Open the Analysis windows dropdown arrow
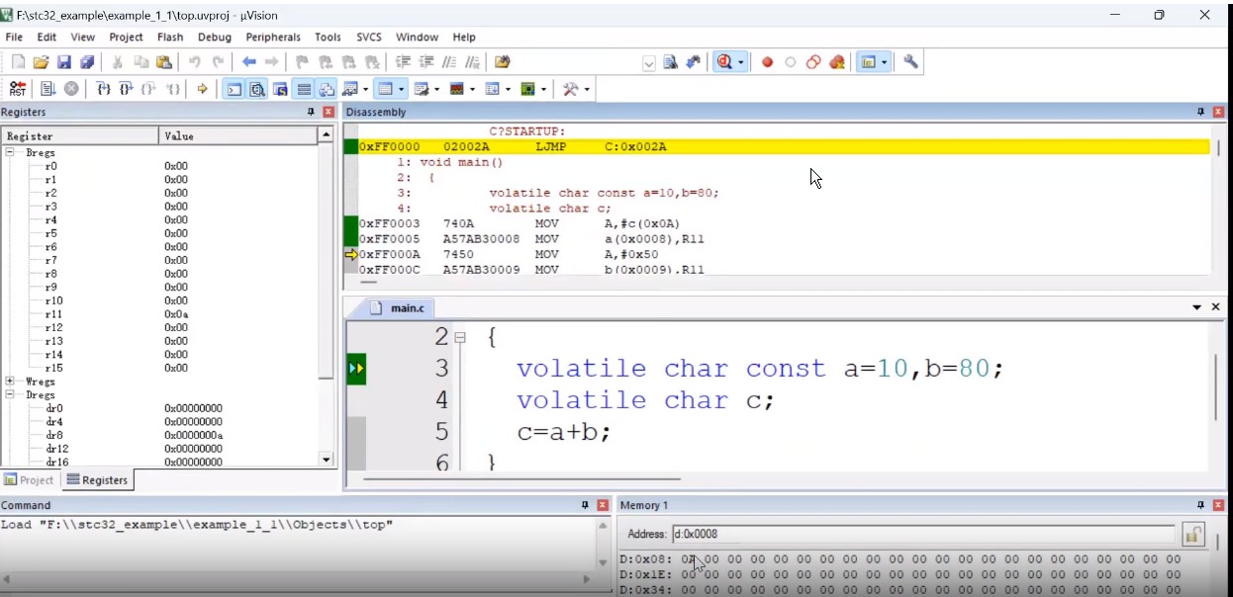 [472, 89]
